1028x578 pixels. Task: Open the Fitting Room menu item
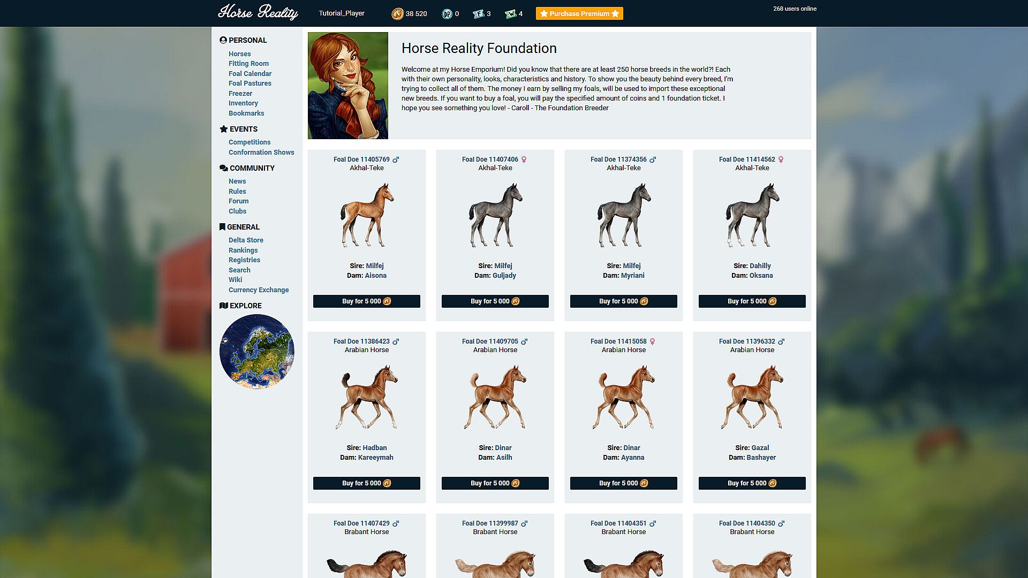(x=248, y=64)
